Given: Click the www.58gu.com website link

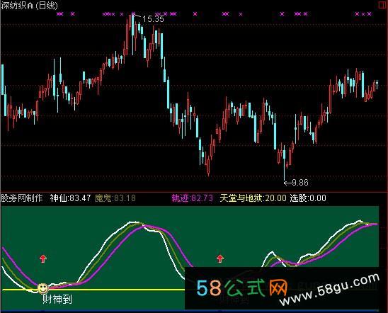Looking at the screenshot, I should 330,290.
